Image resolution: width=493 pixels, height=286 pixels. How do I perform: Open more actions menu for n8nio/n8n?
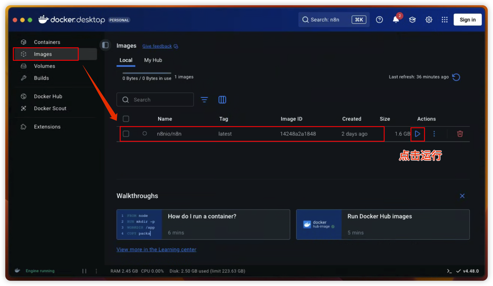434,134
